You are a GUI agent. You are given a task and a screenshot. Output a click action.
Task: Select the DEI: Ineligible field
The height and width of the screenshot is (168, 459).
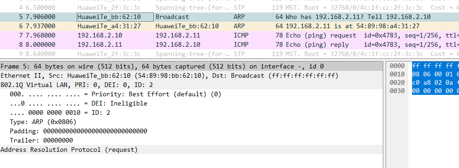point(79,104)
